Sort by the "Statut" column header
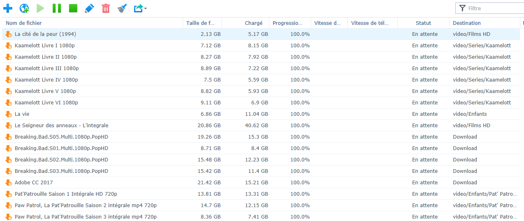524x221 pixels. pos(423,23)
